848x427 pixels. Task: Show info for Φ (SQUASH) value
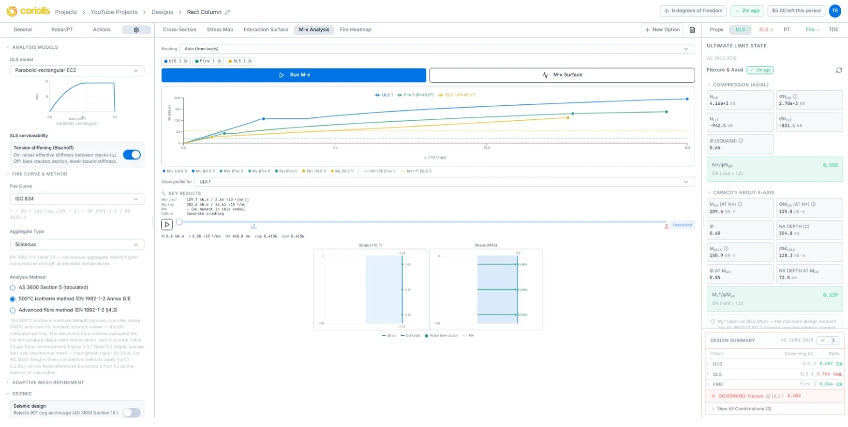click(741, 141)
